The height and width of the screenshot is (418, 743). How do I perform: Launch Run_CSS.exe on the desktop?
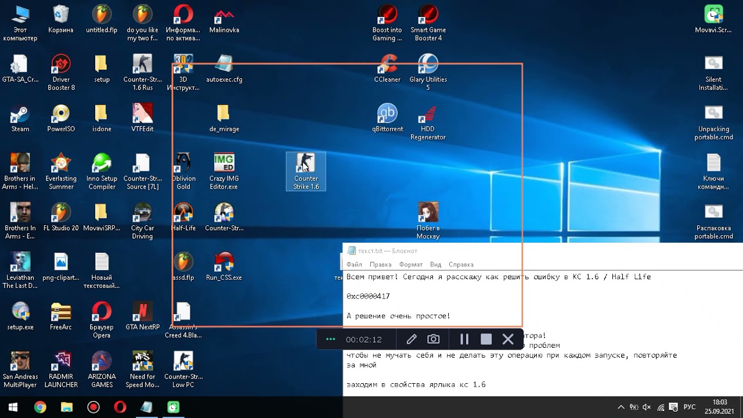point(224,267)
